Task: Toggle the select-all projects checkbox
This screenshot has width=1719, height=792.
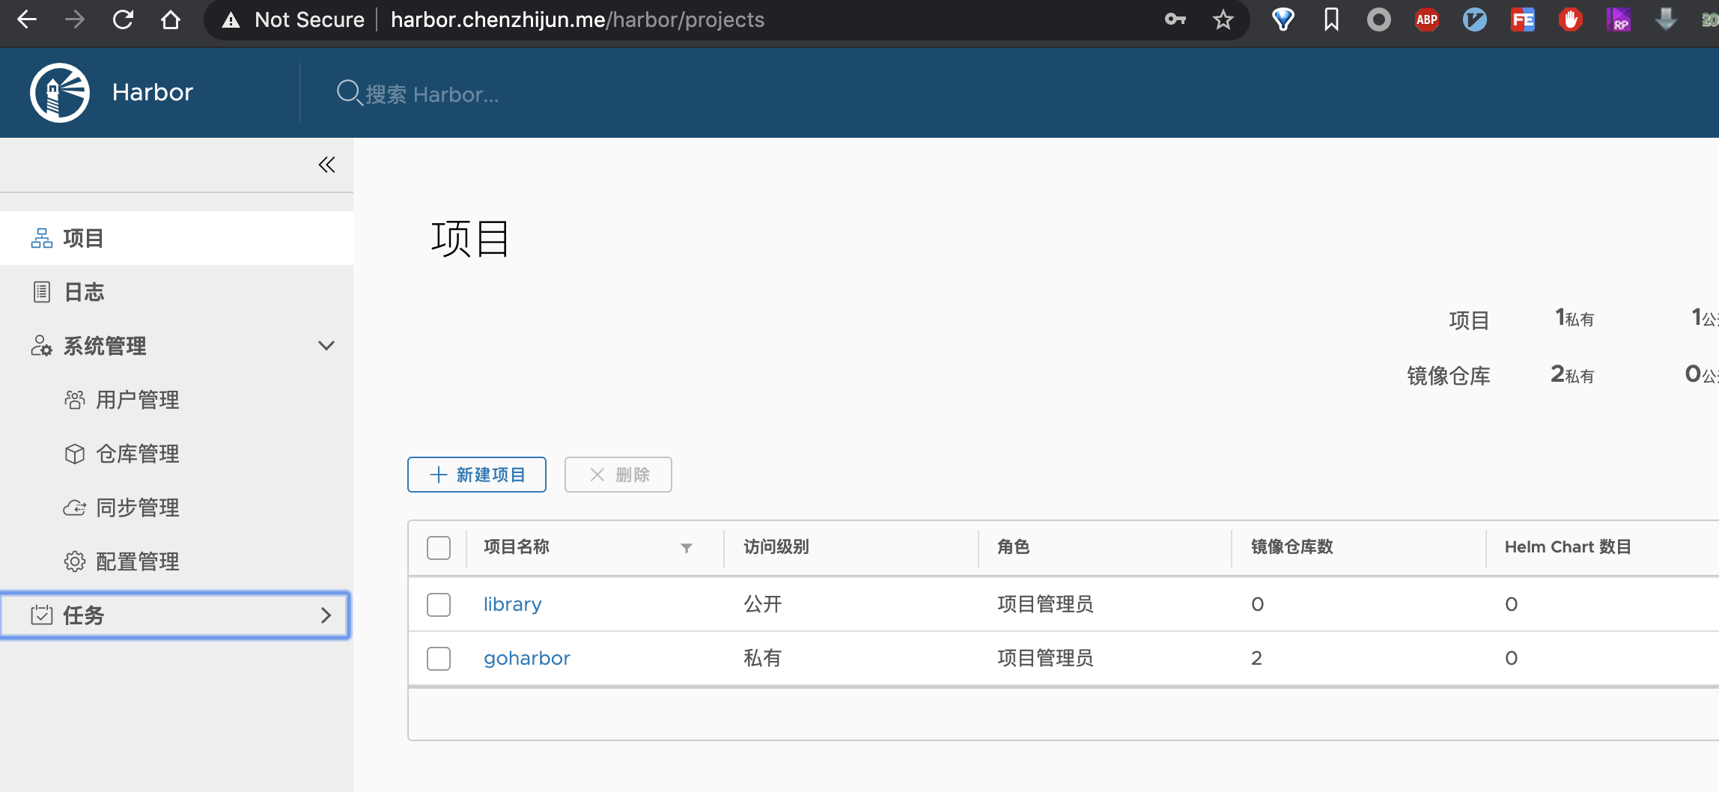Action: tap(439, 547)
